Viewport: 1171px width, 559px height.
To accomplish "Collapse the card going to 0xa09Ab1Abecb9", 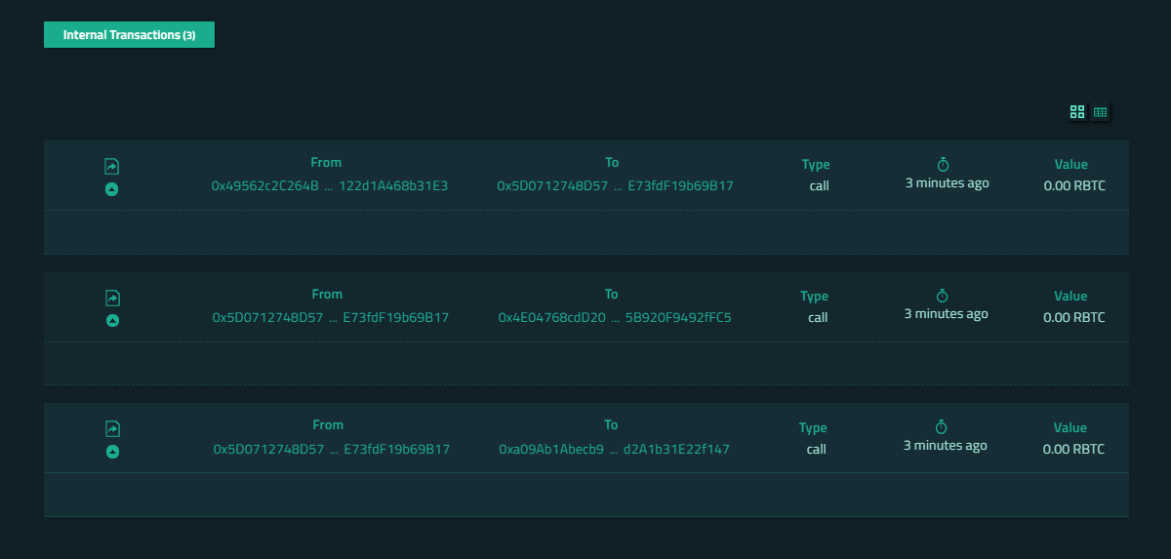I will pos(112,452).
